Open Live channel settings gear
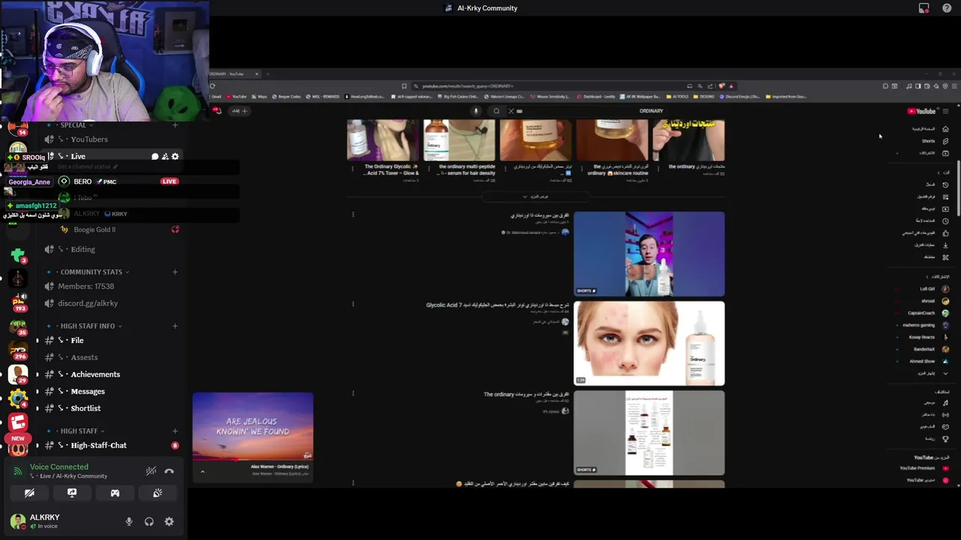This screenshot has width=961, height=540. (175, 157)
